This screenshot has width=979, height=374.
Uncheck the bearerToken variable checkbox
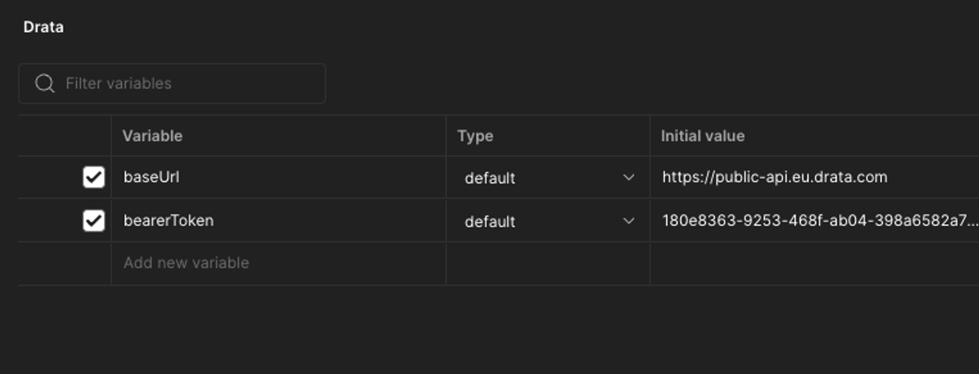tap(93, 220)
